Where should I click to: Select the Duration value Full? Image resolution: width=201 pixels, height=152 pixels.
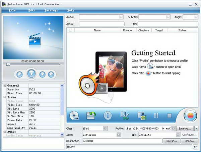click(x=44, y=89)
